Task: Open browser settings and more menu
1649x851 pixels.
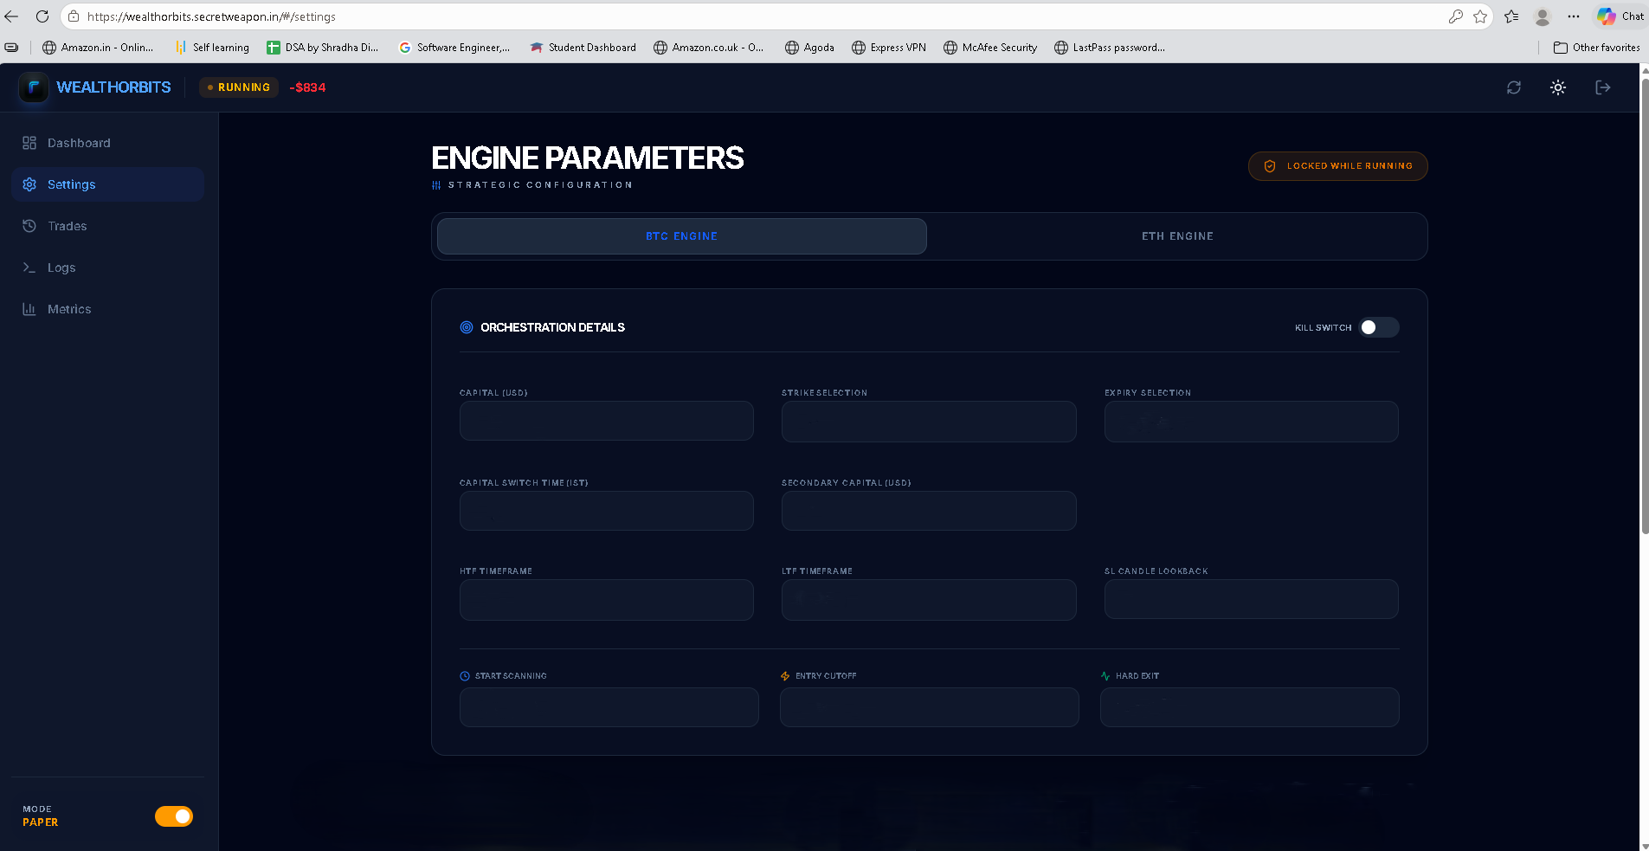Action: click(x=1574, y=16)
